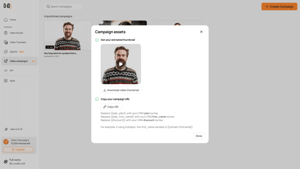
Task: Open the first unpublished campaign thumbnail
Action: (68, 35)
